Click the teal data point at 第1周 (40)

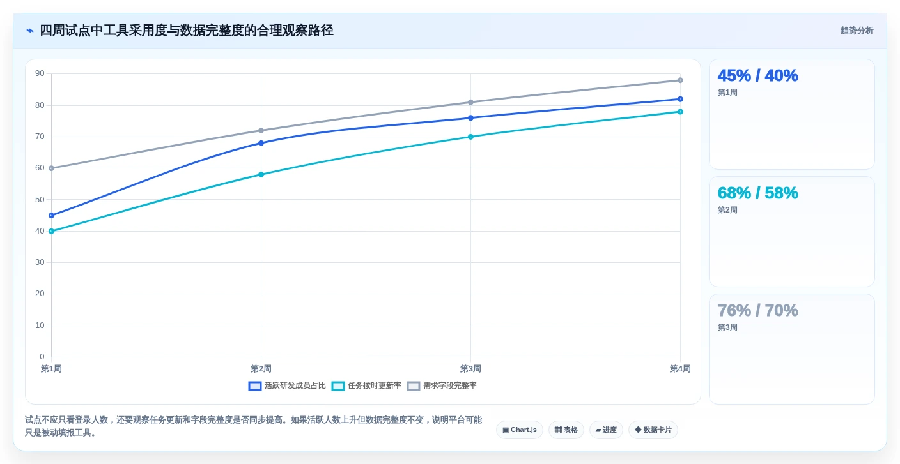[x=51, y=231]
